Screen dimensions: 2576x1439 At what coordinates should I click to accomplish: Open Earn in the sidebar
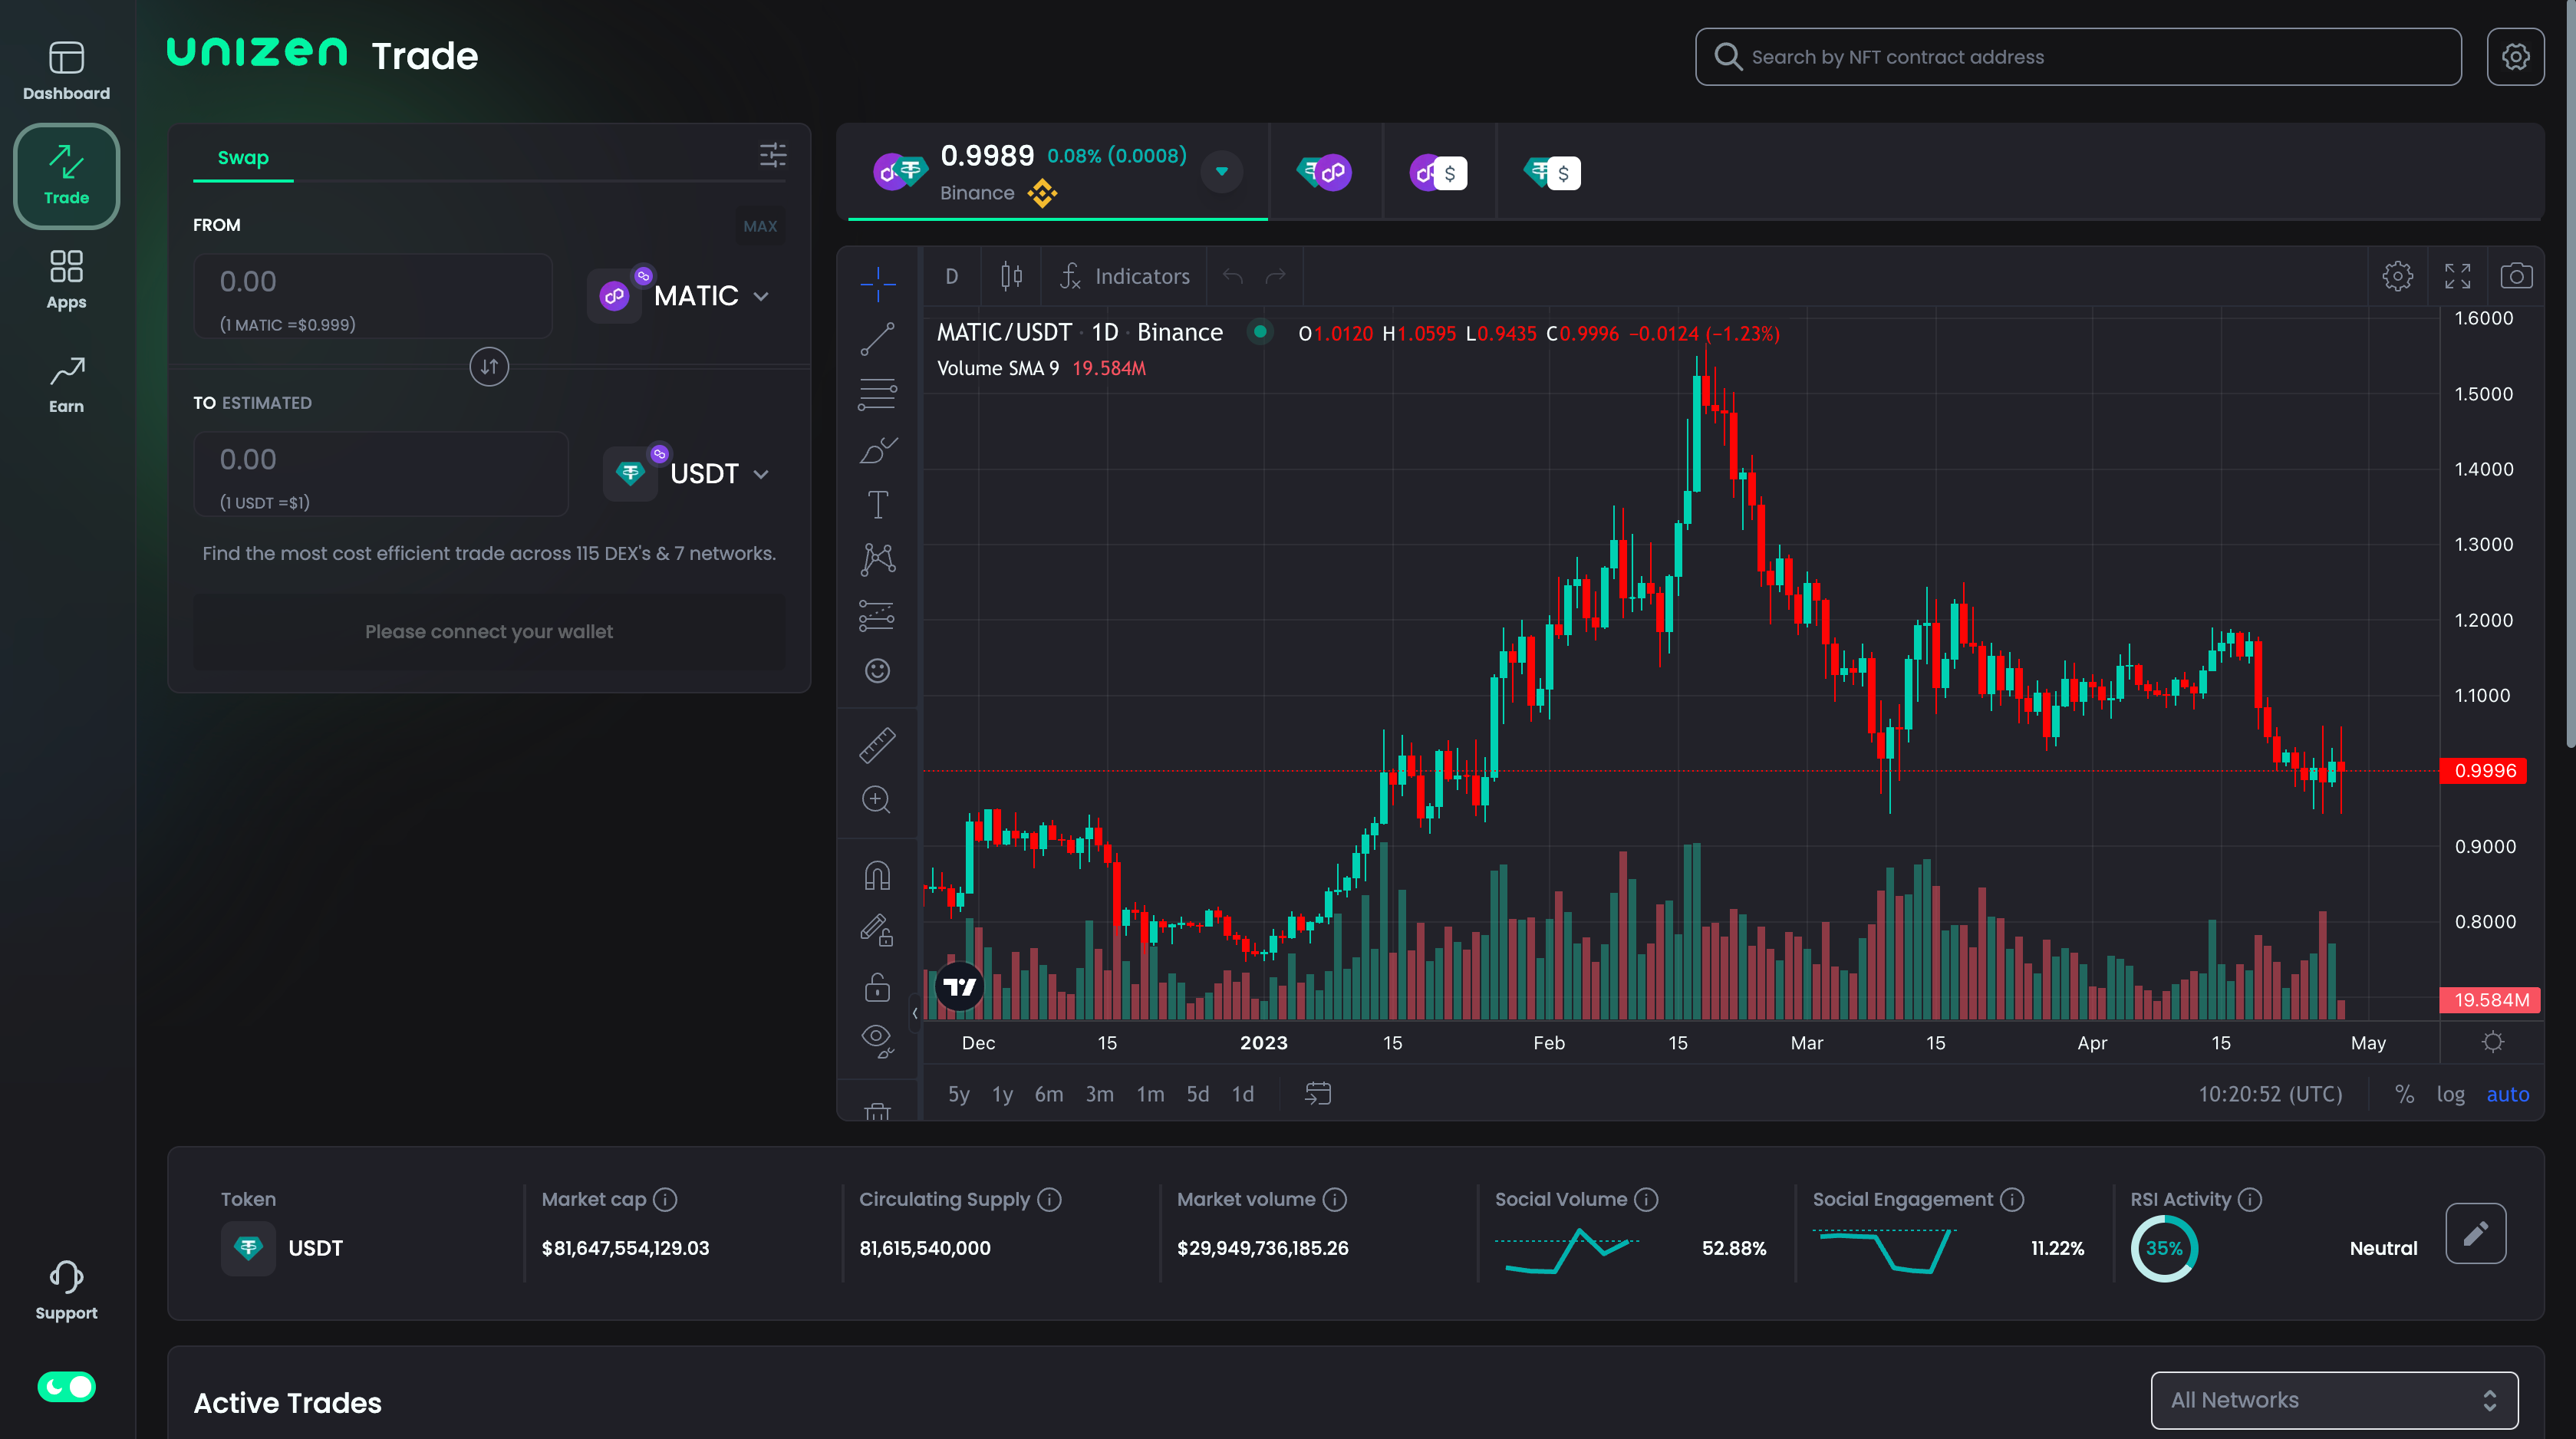click(x=66, y=384)
